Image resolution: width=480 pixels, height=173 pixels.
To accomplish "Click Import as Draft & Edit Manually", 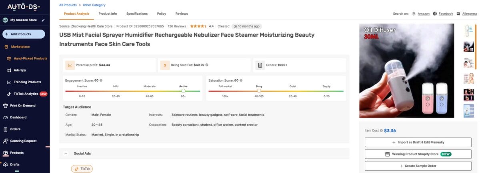I will coord(418,142).
